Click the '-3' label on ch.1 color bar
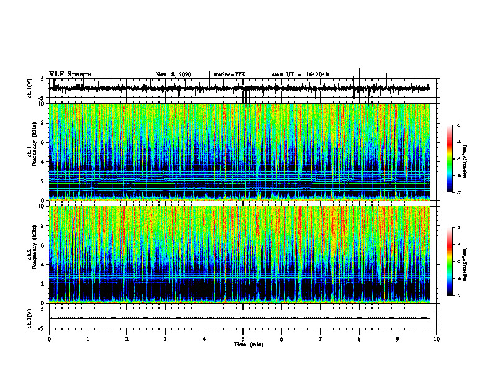The height and width of the screenshot is (380, 492). click(x=458, y=125)
